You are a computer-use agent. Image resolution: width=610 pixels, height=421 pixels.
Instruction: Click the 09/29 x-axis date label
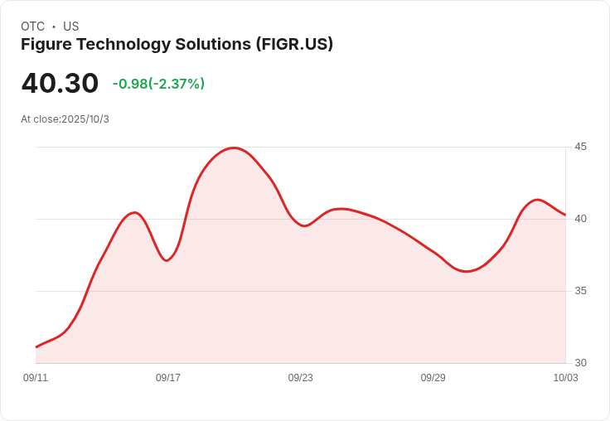(x=433, y=377)
